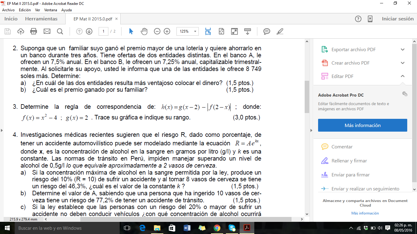The image size is (417, 234).
Task: Go to next page with down arrow
Action: click(89, 31)
